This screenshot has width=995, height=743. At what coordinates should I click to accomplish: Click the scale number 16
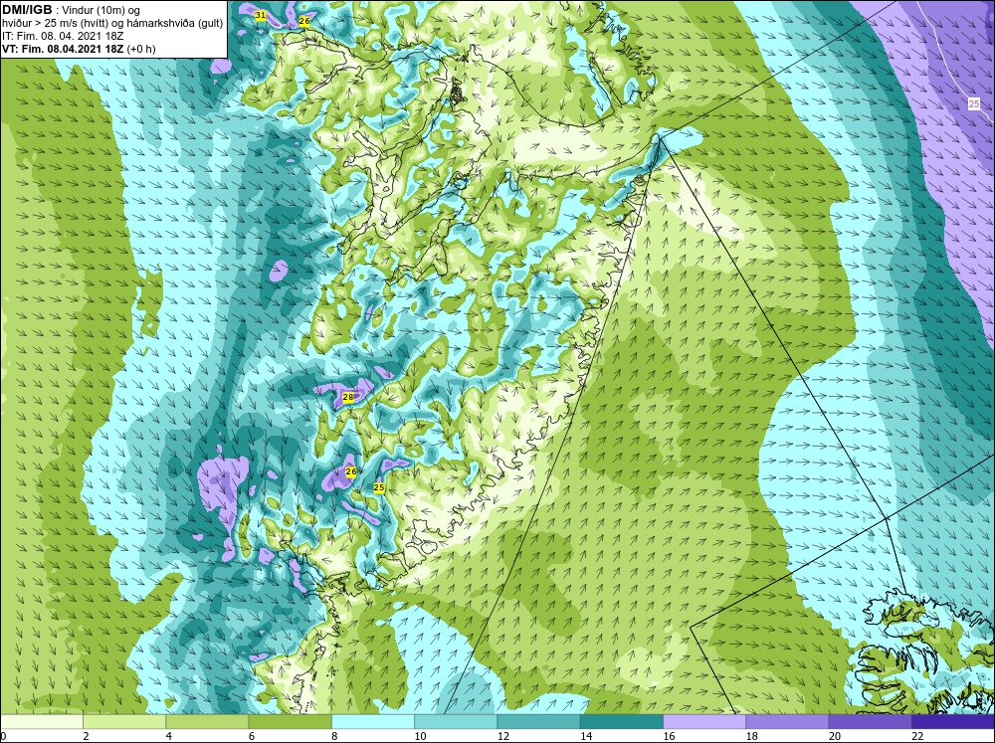click(x=669, y=736)
